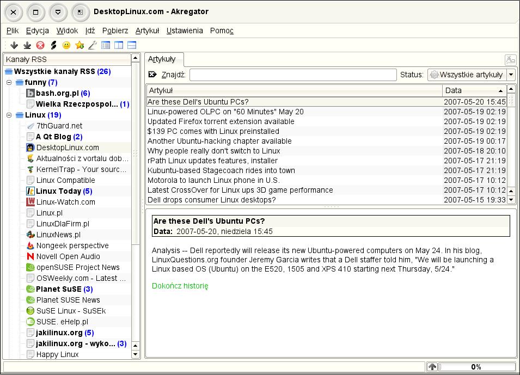The image size is (520, 375).
Task: Open the Idź menu
Action: click(x=90, y=30)
